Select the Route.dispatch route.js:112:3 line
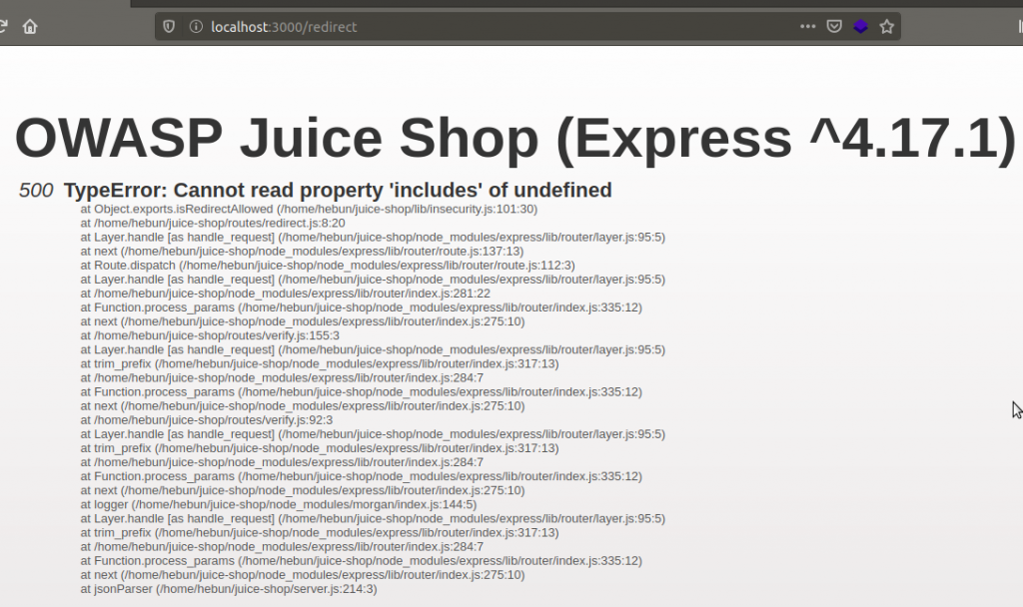 328,266
